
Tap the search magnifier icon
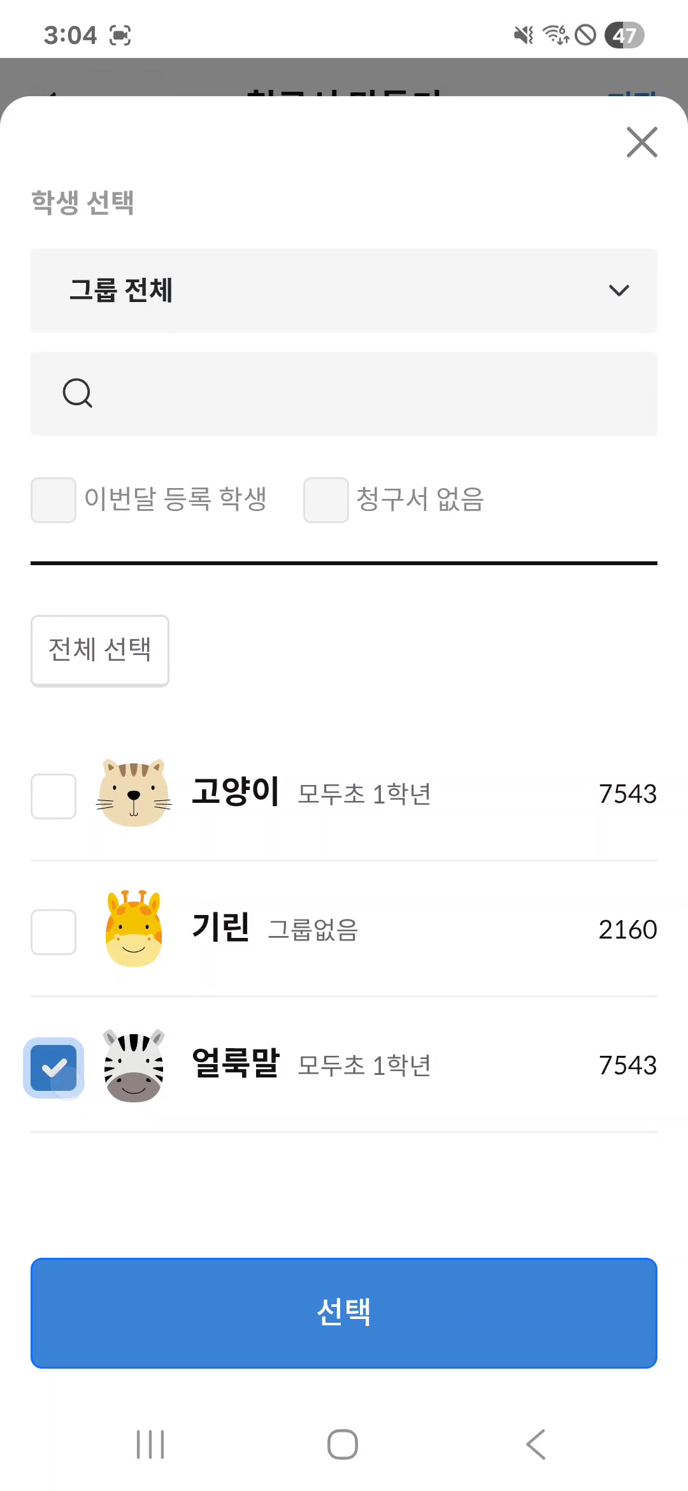click(78, 393)
